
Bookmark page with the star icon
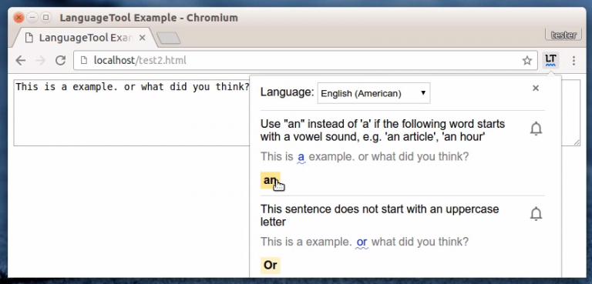pos(527,60)
